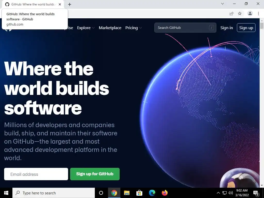Open the Windows Start menu
Image resolution: width=264 pixels, height=198 pixels.
6,193
